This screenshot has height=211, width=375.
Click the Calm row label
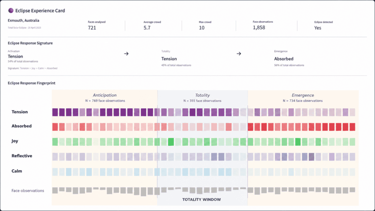tap(17, 171)
